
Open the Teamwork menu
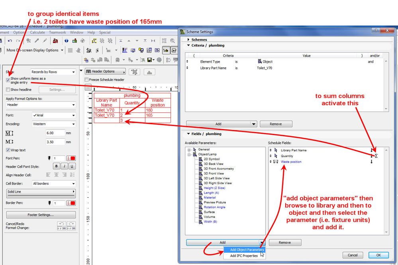(x=57, y=33)
